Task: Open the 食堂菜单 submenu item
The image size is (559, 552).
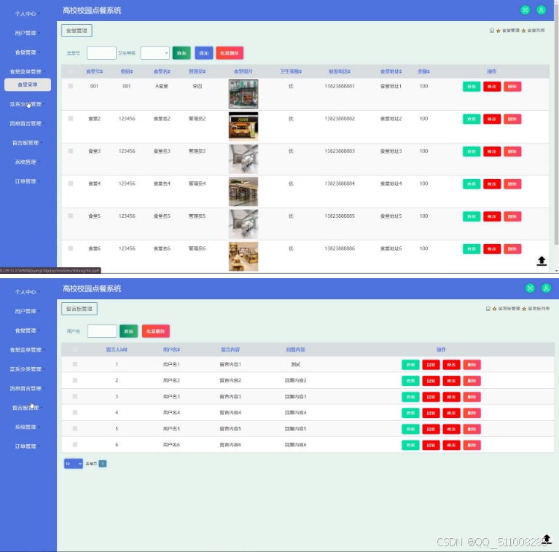Action: (x=28, y=84)
